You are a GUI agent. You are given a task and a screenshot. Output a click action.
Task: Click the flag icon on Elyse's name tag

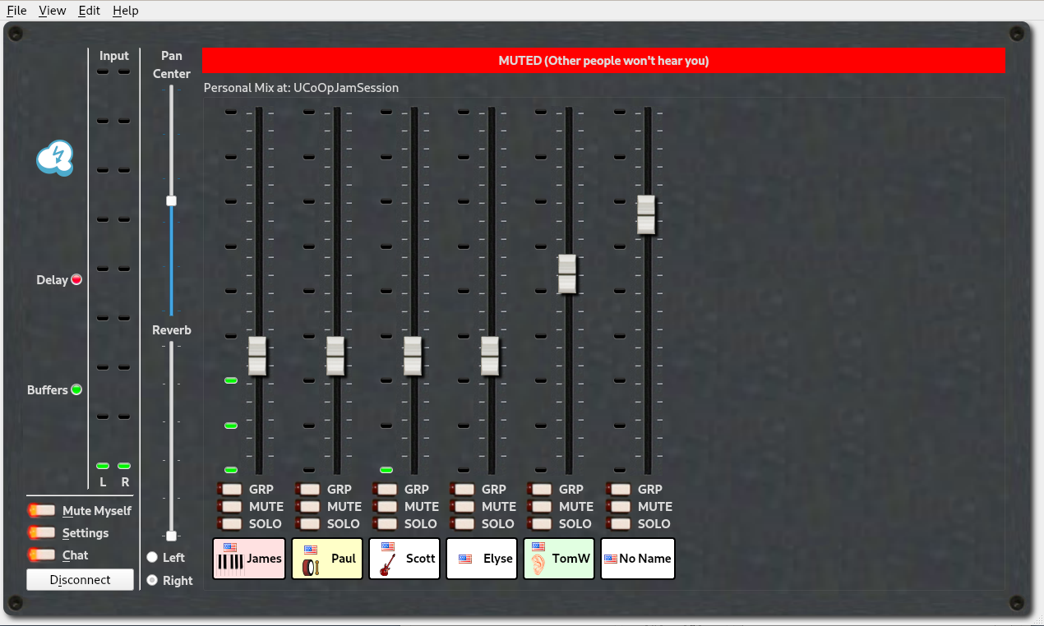tap(465, 559)
